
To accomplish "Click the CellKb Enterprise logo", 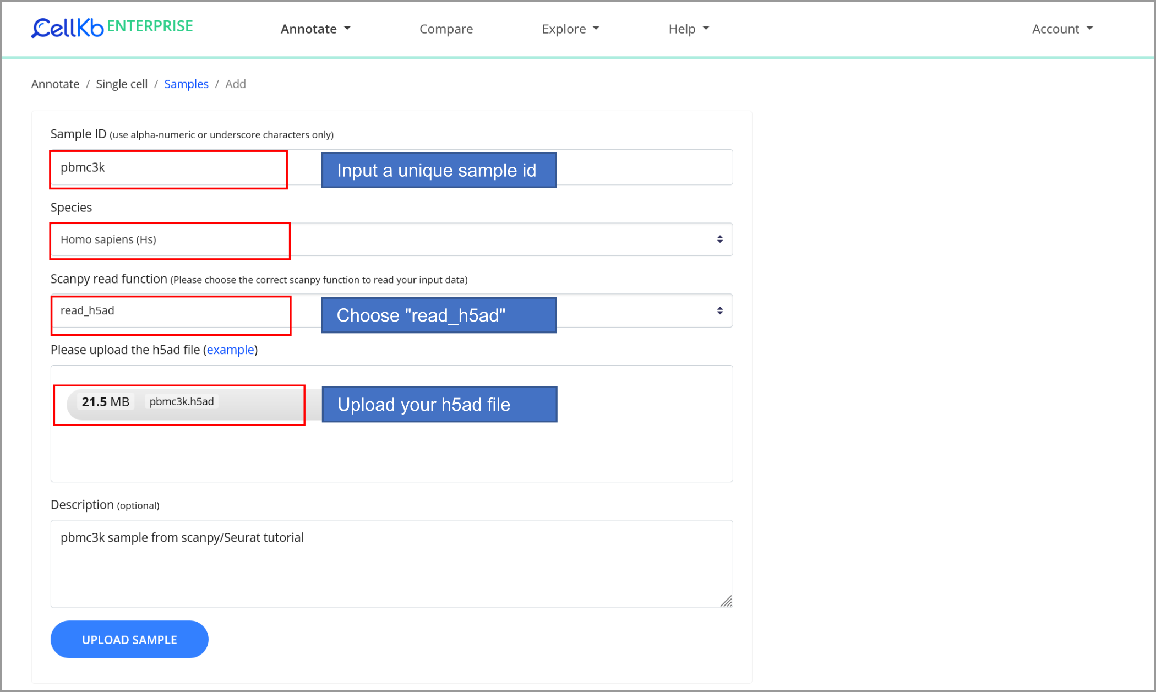I will coord(112,27).
